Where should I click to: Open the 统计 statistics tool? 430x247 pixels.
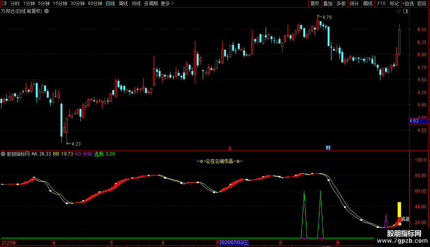pyautogui.click(x=354, y=3)
